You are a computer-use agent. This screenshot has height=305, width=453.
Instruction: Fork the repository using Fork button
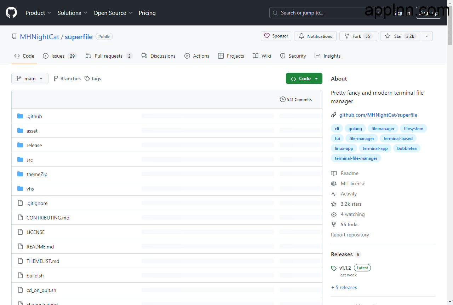tap(357, 36)
